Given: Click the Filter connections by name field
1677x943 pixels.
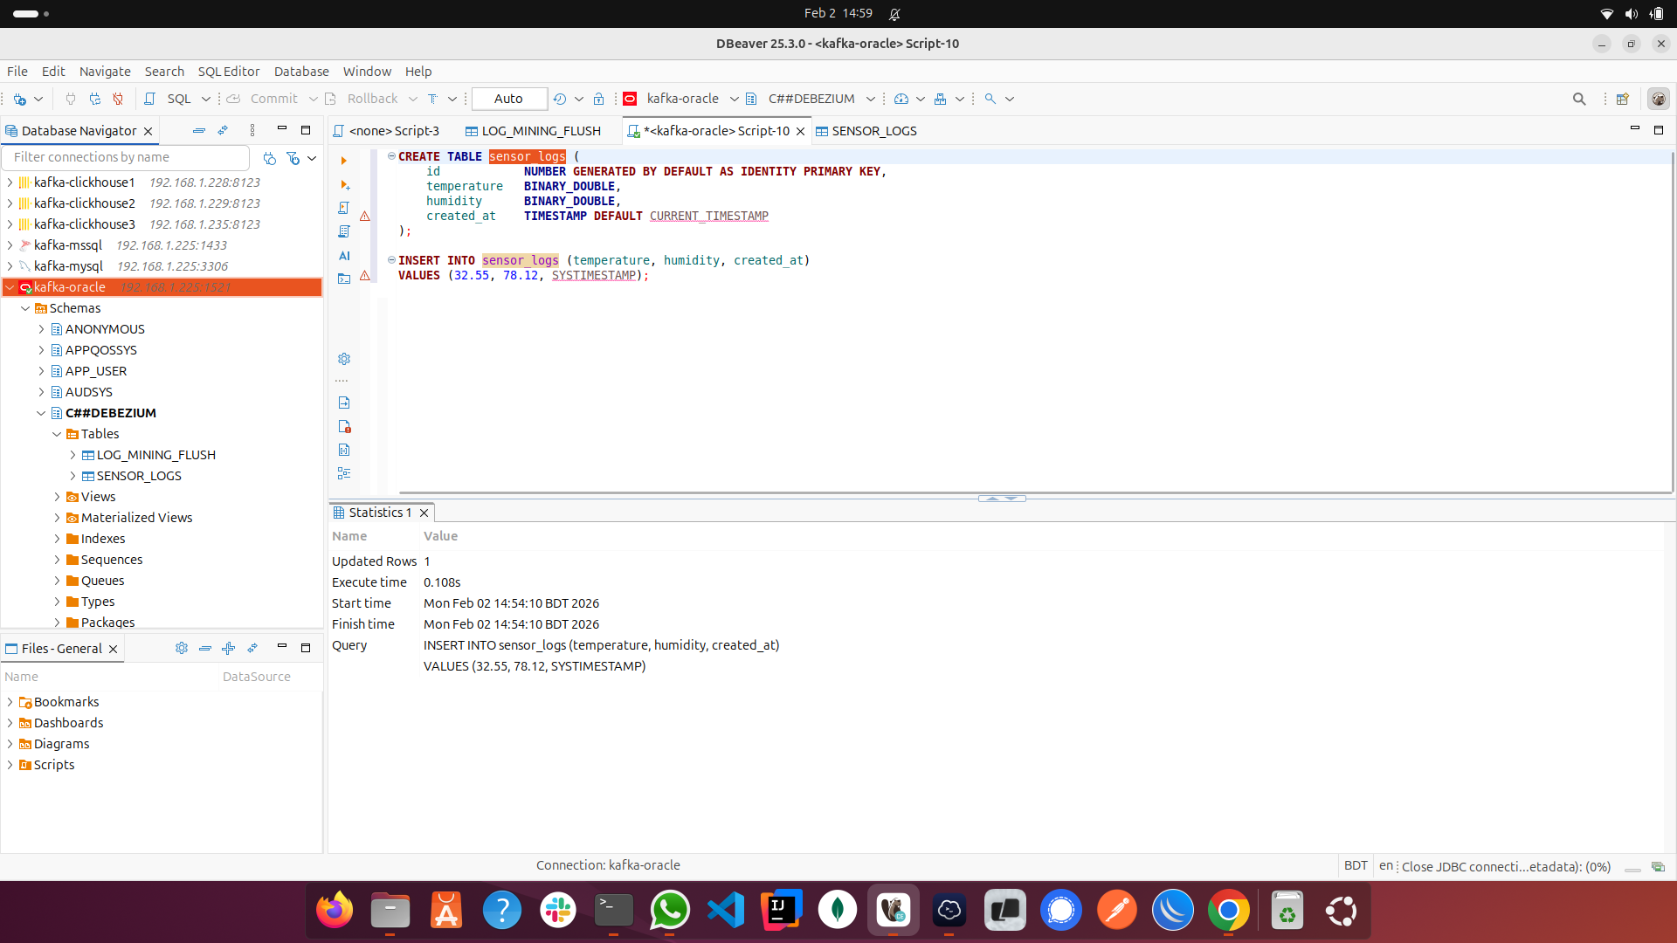Looking at the screenshot, I should click(x=127, y=157).
